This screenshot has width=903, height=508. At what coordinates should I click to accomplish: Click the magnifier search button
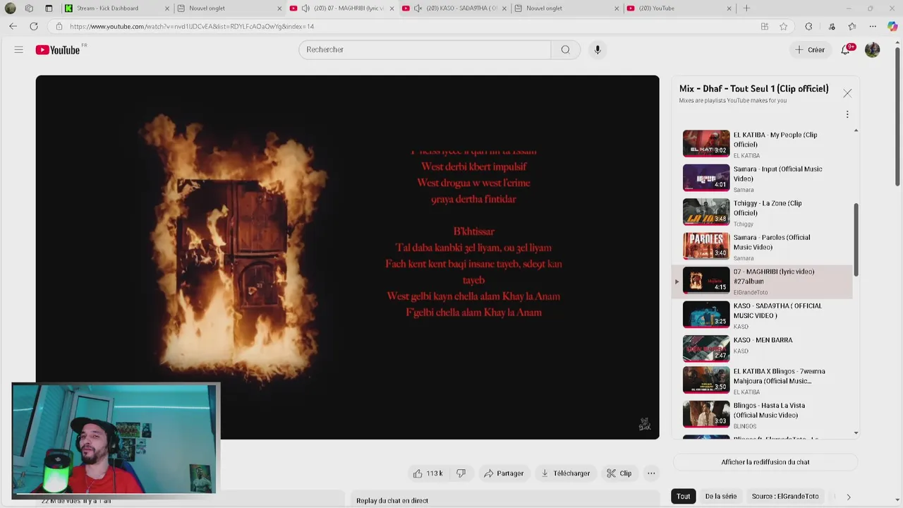565,49
